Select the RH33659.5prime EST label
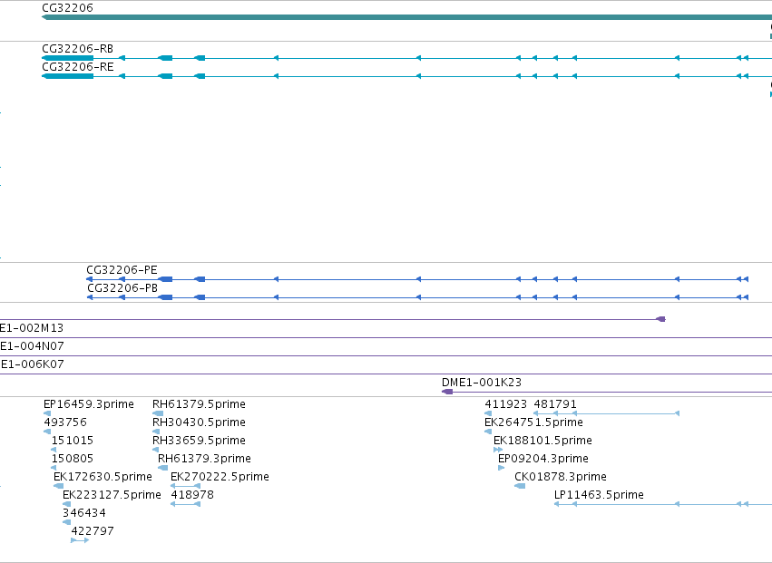 199,441
